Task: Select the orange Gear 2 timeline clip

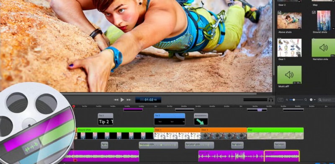Action: pos(224,133)
